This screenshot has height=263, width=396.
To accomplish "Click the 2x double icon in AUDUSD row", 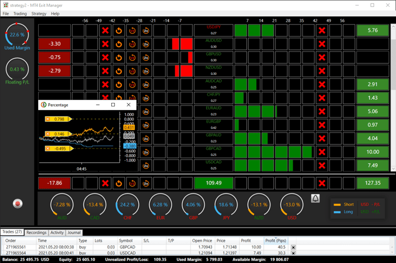I will pyautogui.click(x=146, y=44).
